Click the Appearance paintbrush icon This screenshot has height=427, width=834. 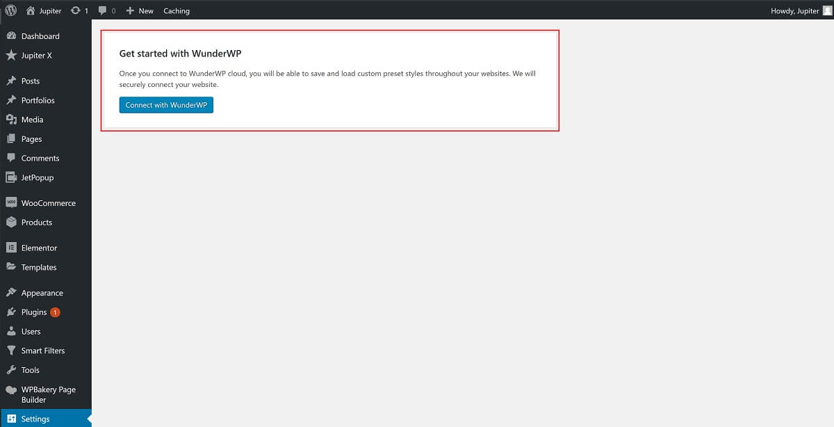click(11, 293)
